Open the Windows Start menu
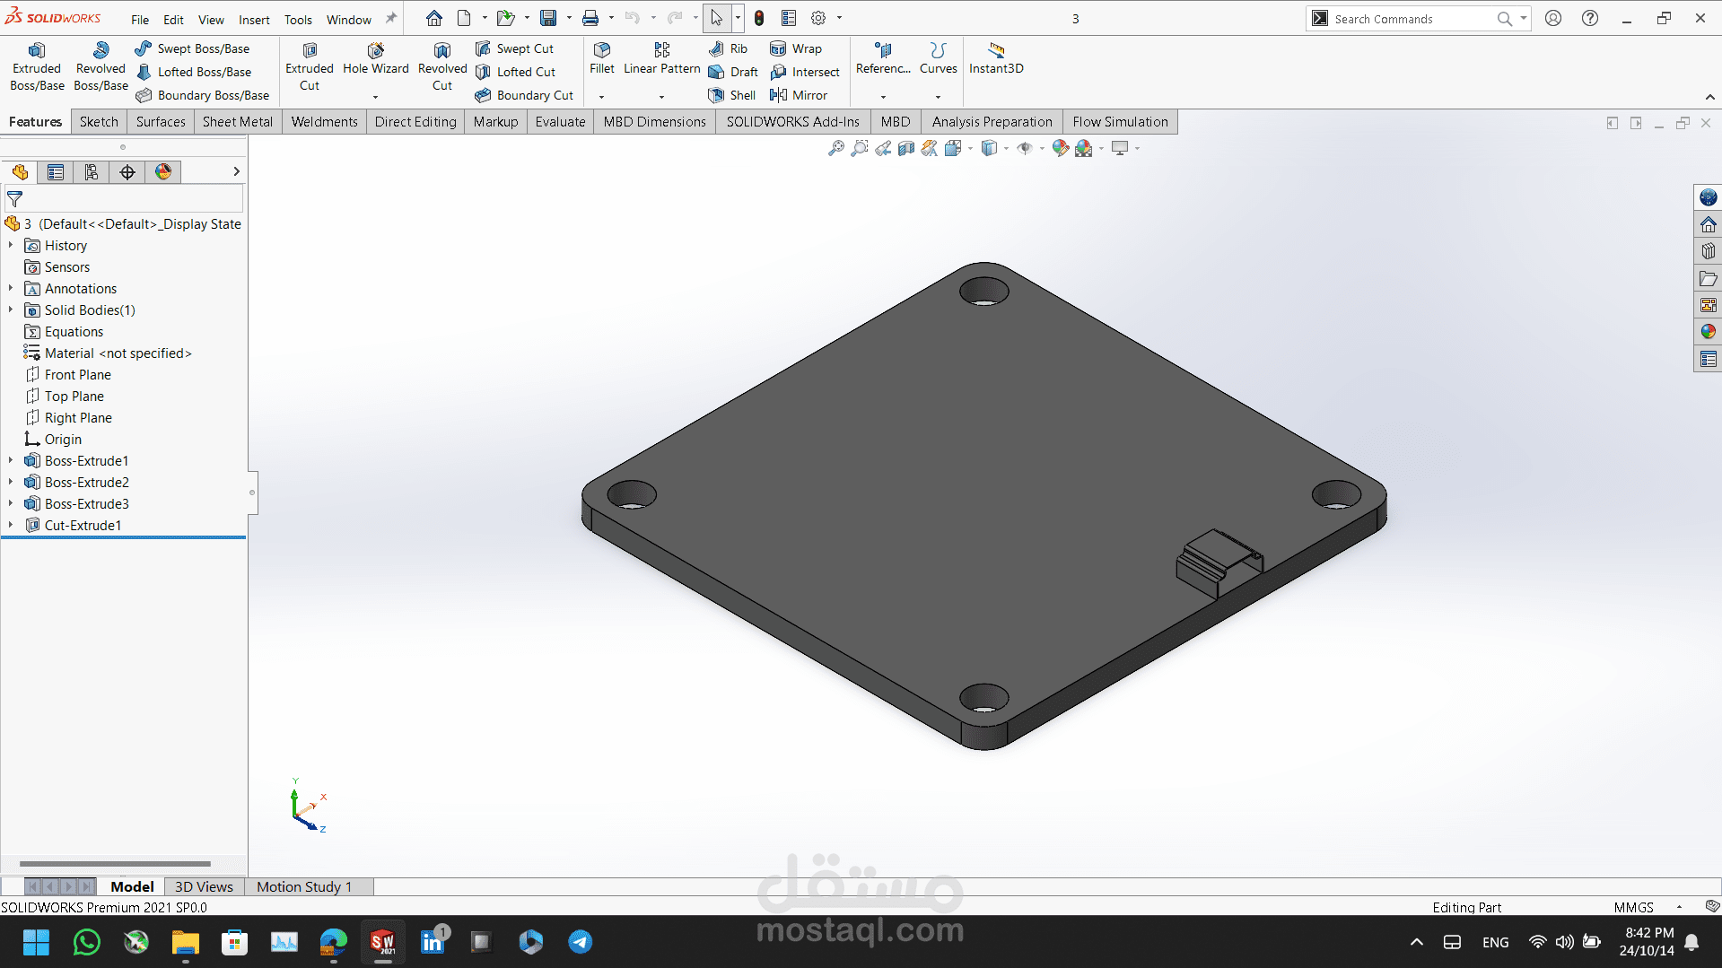The height and width of the screenshot is (968, 1722). (x=36, y=942)
